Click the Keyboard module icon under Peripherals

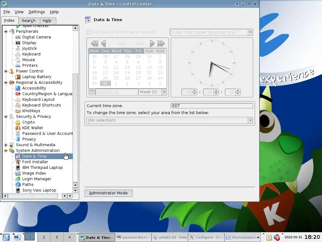[x=18, y=54]
